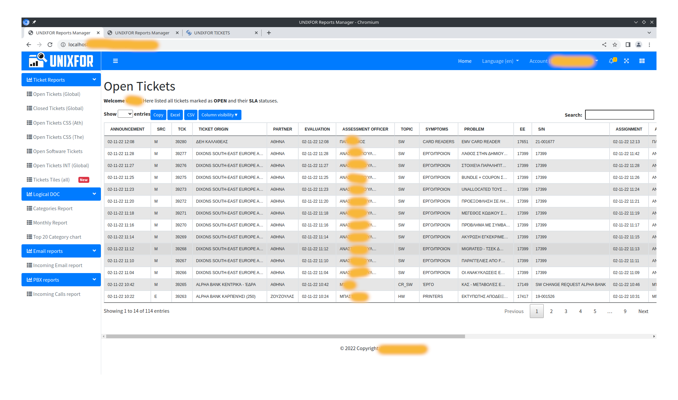Bookmark page with the star icon

(x=615, y=45)
